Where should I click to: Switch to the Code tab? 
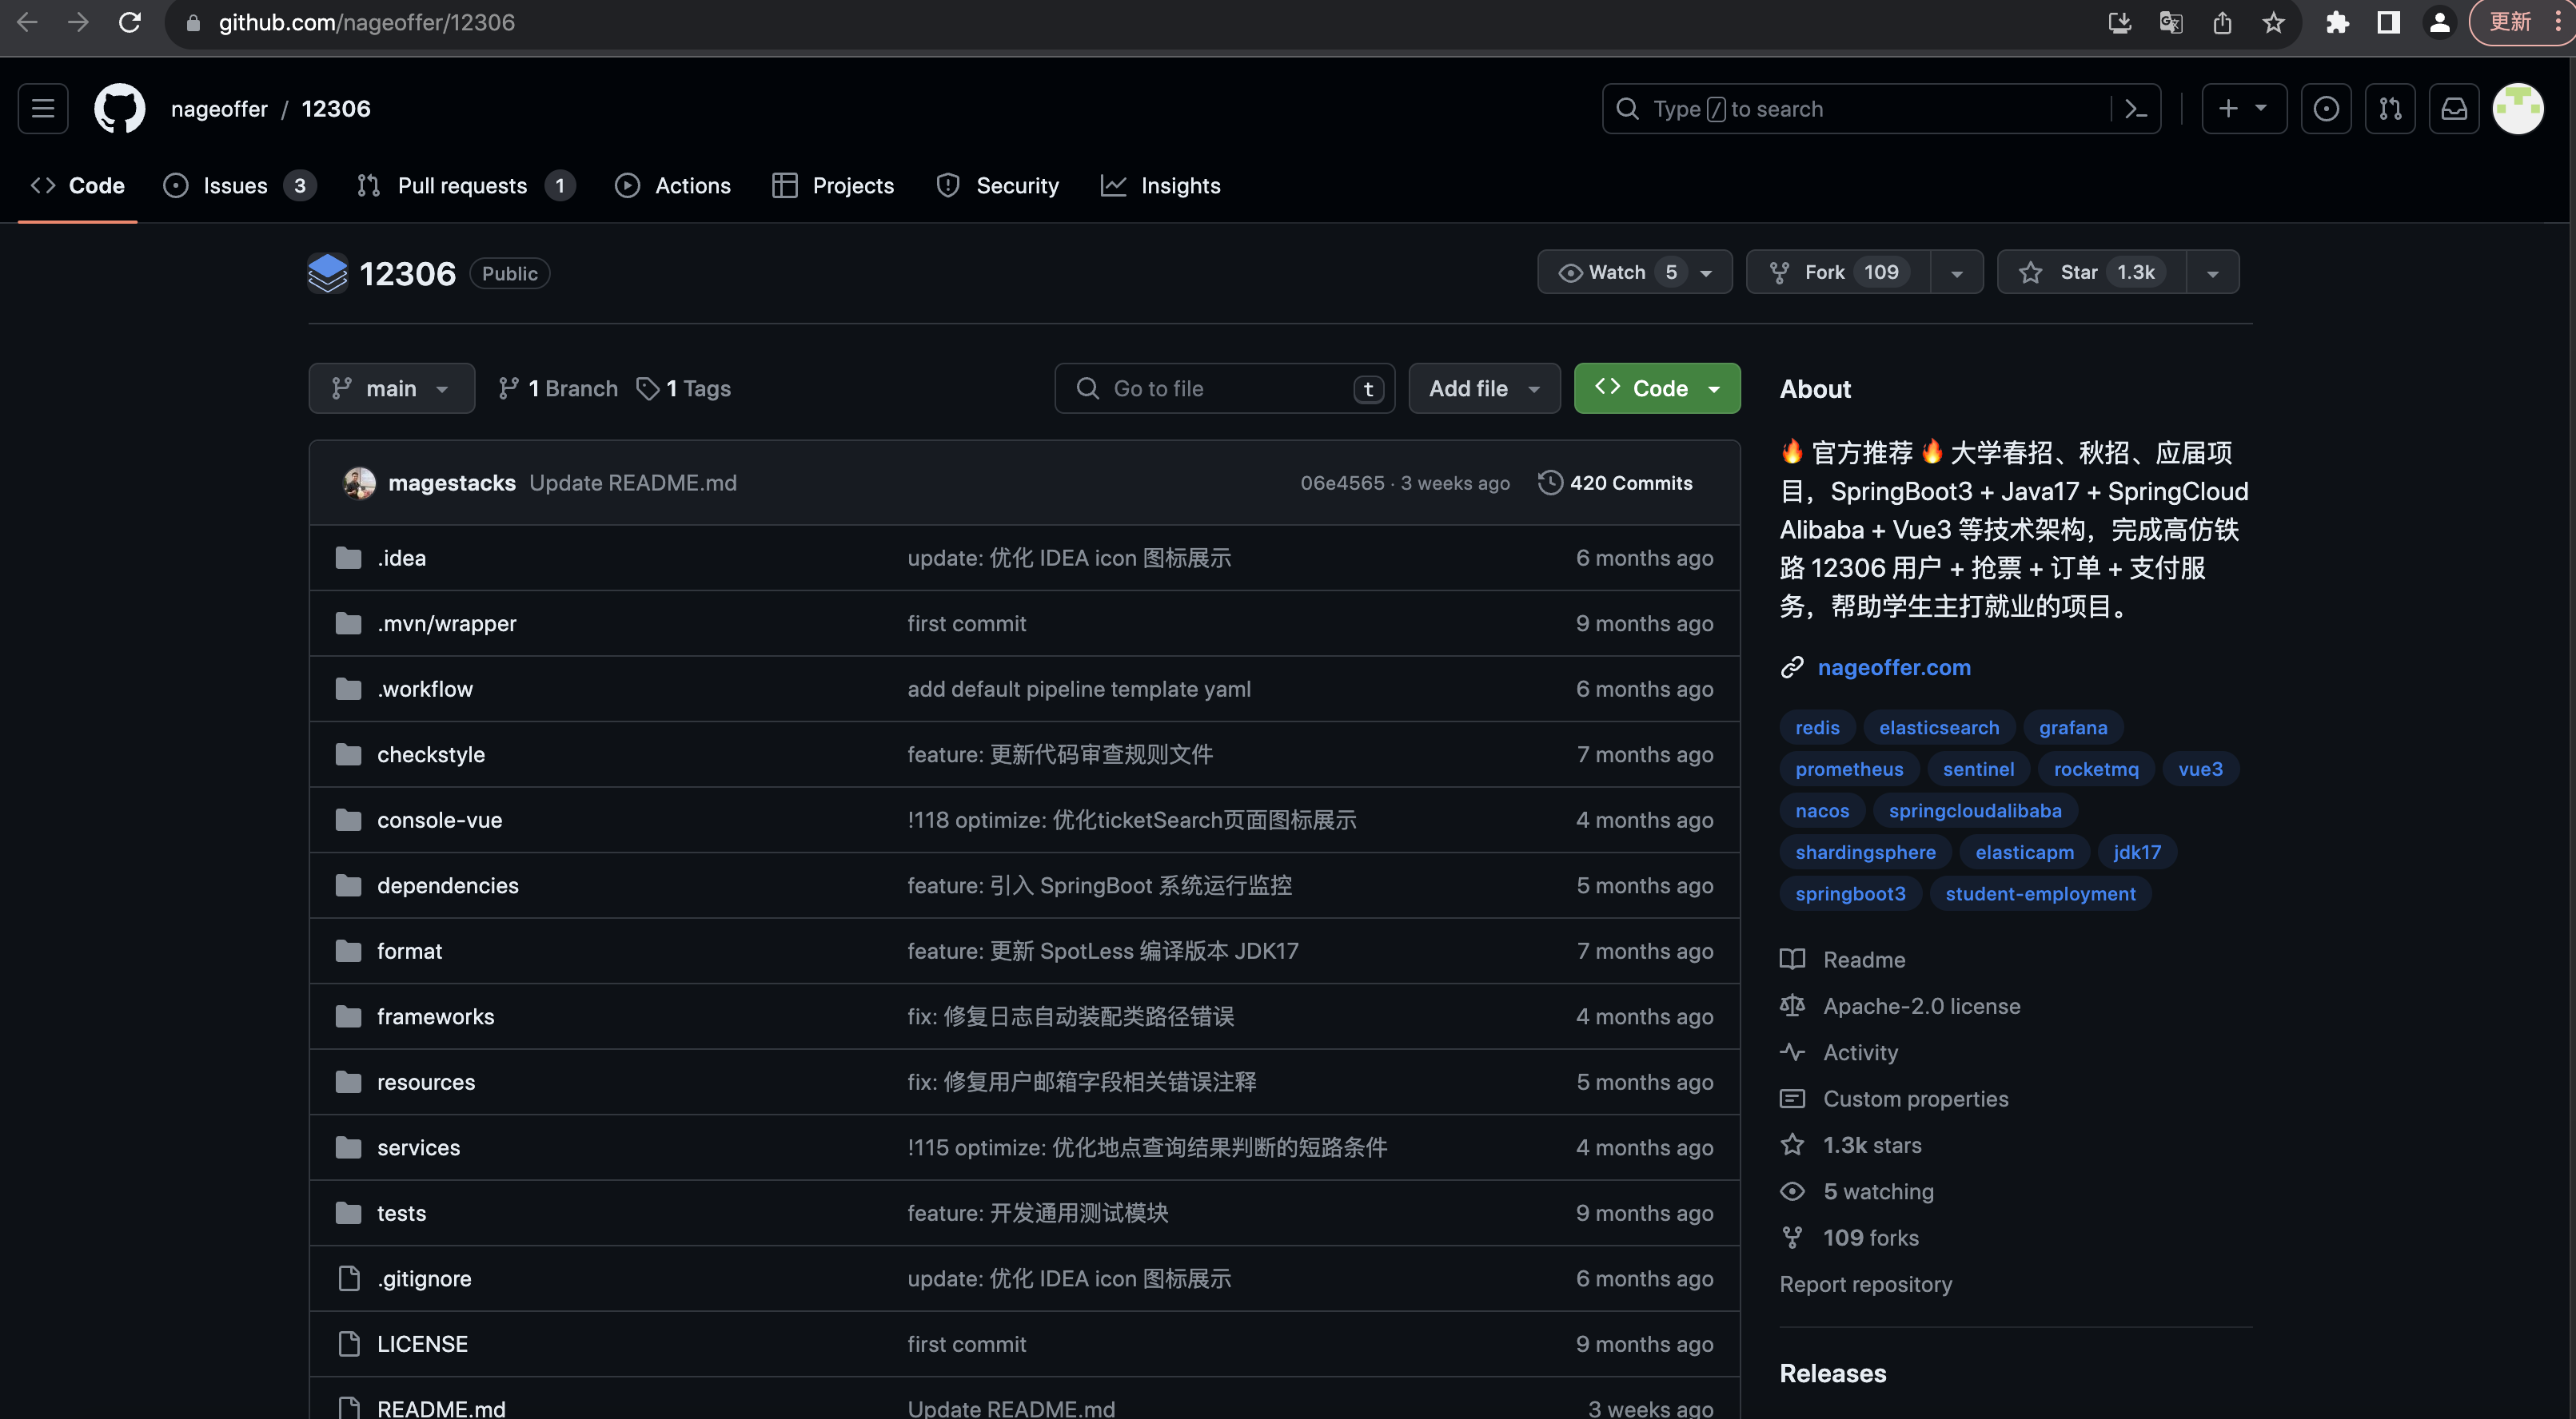77,186
